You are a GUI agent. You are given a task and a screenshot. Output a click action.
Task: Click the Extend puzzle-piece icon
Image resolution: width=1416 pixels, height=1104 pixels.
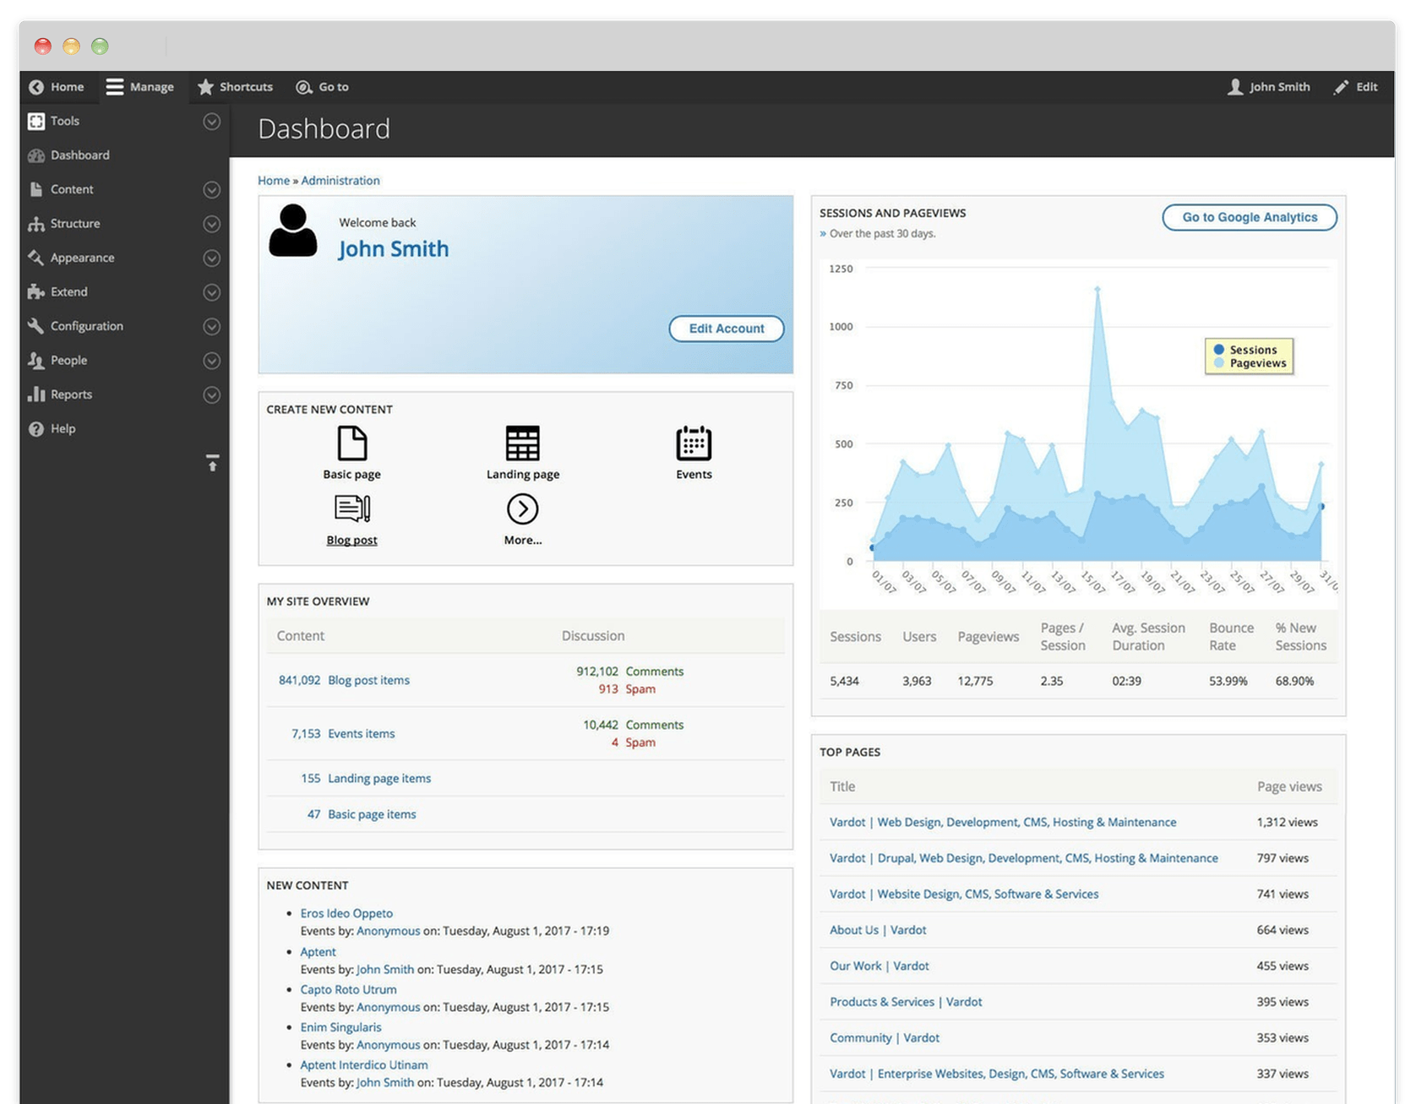pos(35,291)
